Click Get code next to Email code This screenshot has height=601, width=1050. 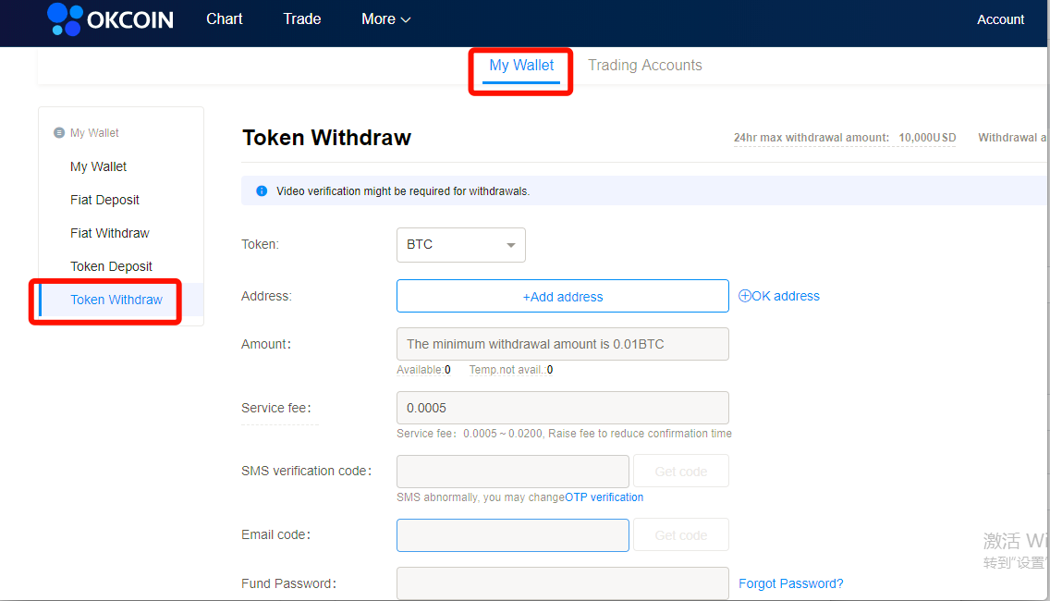tap(681, 534)
